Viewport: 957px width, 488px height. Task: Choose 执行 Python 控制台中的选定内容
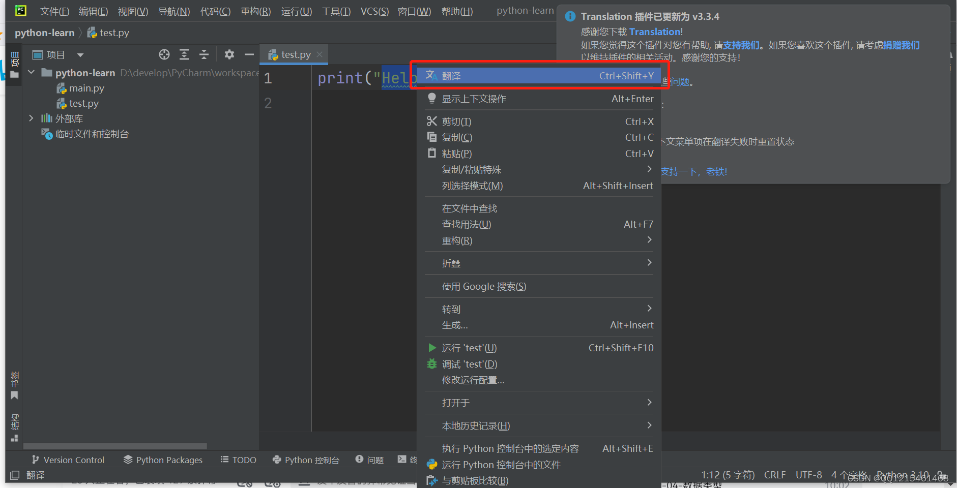(x=539, y=448)
